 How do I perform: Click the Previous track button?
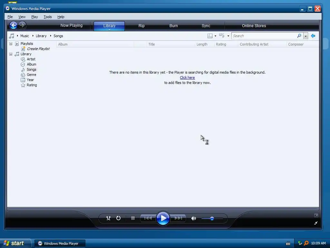148,218
